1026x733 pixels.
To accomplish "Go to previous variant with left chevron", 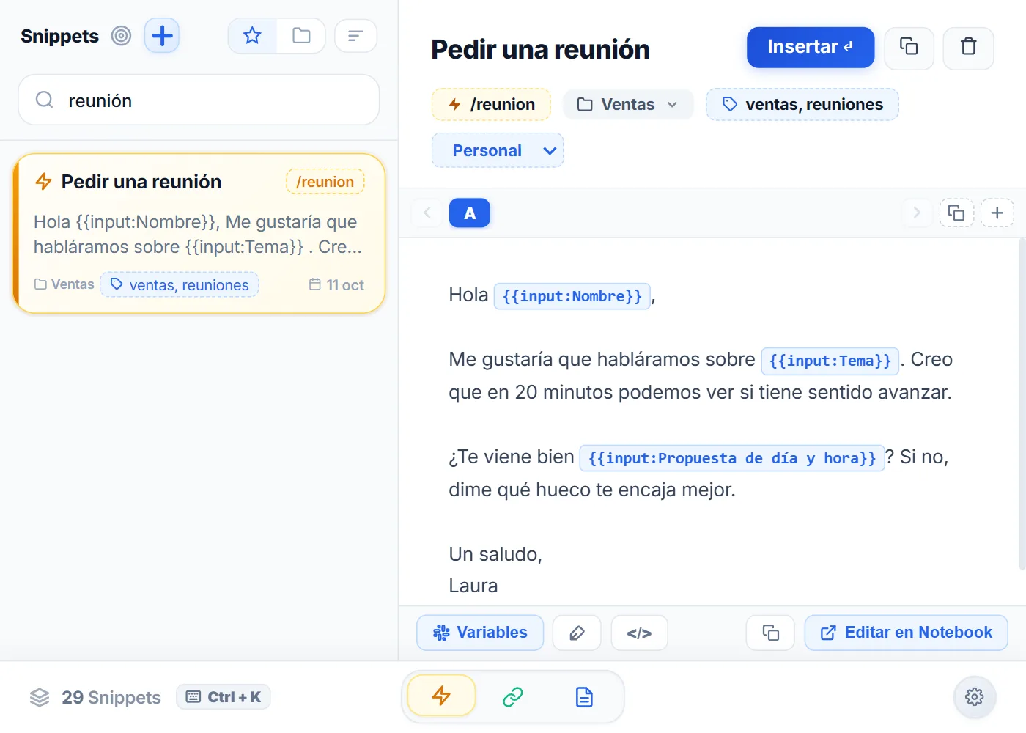I will pyautogui.click(x=427, y=213).
